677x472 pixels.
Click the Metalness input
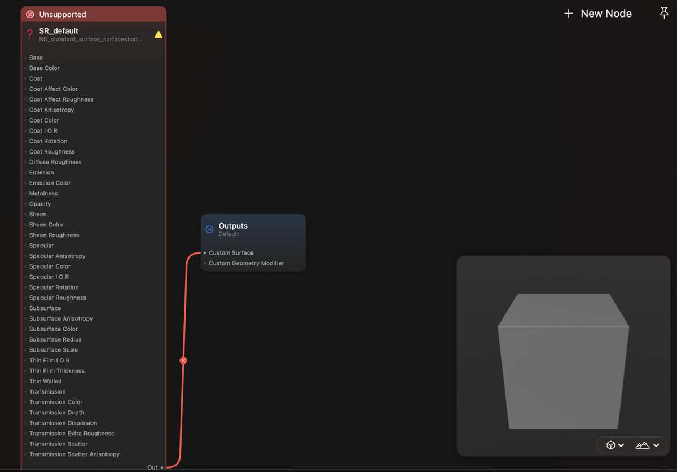[x=43, y=193]
